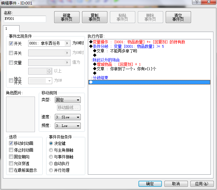
Task: Click the 清空事件页 button
Action: pyautogui.click(x=178, y=17)
